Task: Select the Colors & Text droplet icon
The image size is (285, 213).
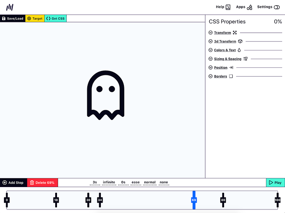Action: tap(239, 50)
